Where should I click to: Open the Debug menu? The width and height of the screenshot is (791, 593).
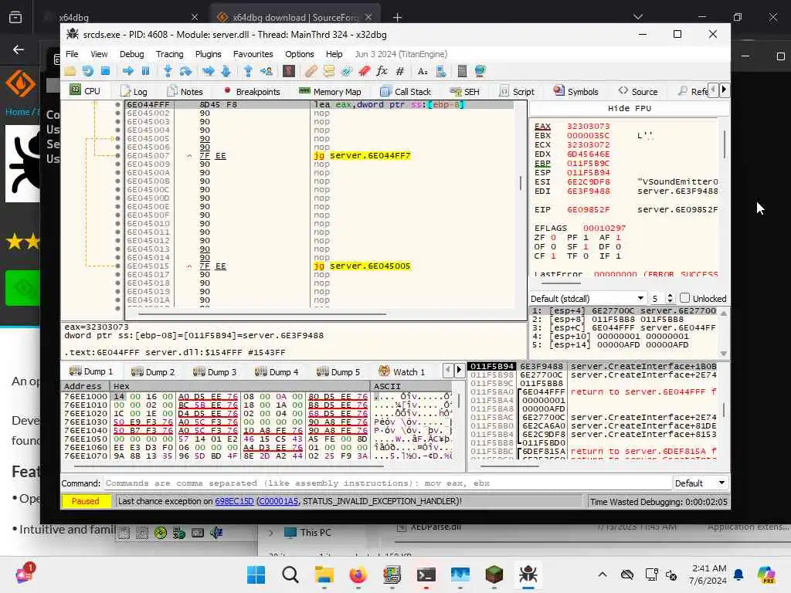(x=131, y=54)
